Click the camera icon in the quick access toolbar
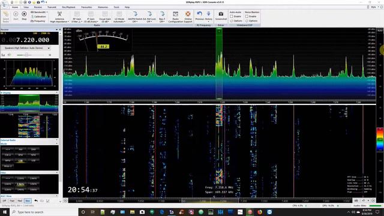The image size is (384, 216). click(38, 2)
